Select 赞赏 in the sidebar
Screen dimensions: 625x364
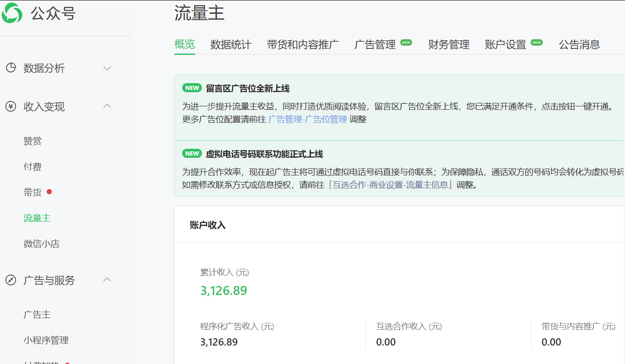tap(33, 141)
